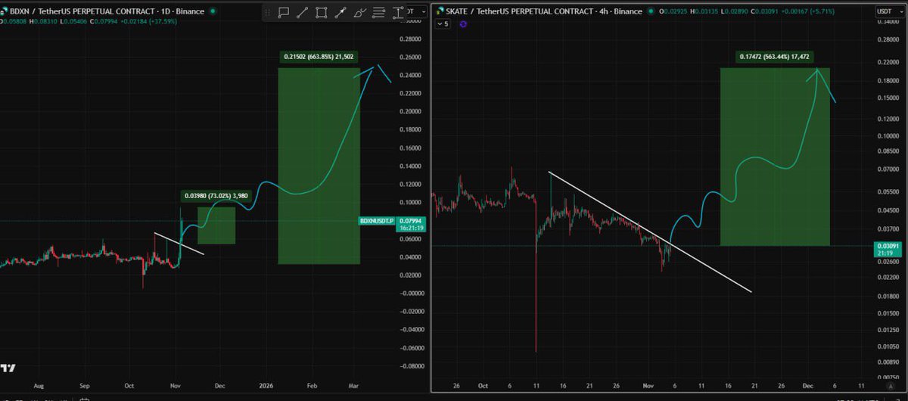Screen dimensions: 908x401
Task: Select the text height tool icon
Action: click(398, 12)
